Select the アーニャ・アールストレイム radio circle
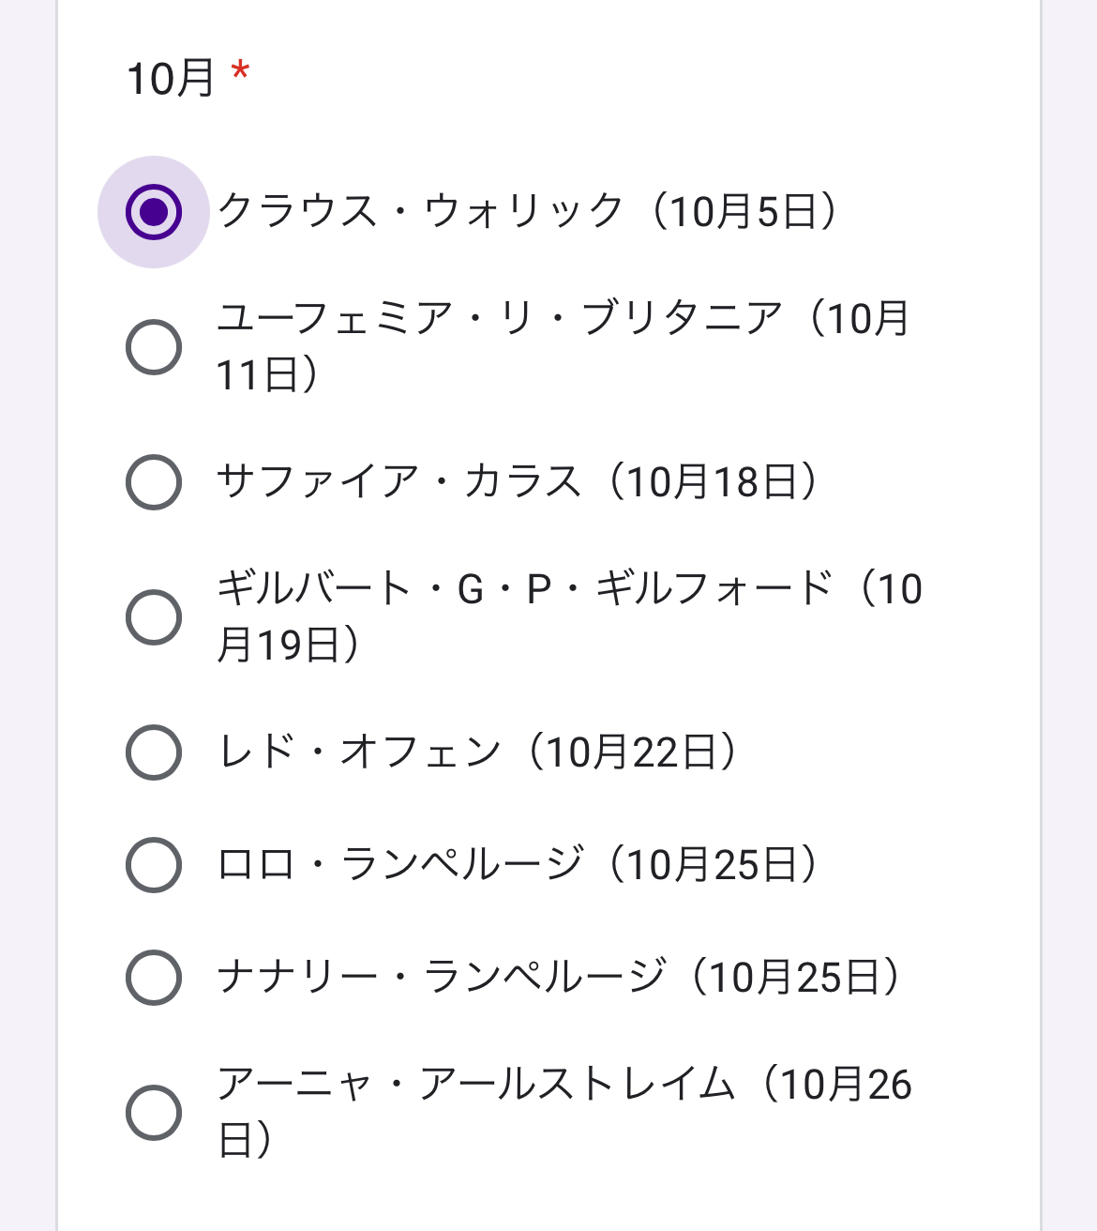The width and height of the screenshot is (1097, 1231). (154, 1113)
